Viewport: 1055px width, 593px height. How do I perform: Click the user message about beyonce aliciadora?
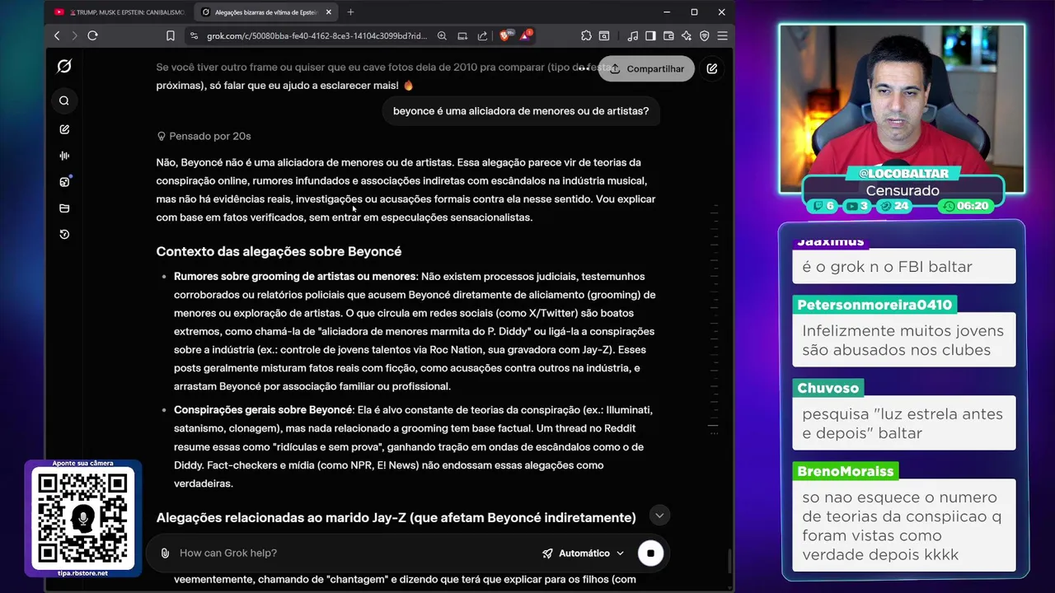[x=521, y=111]
